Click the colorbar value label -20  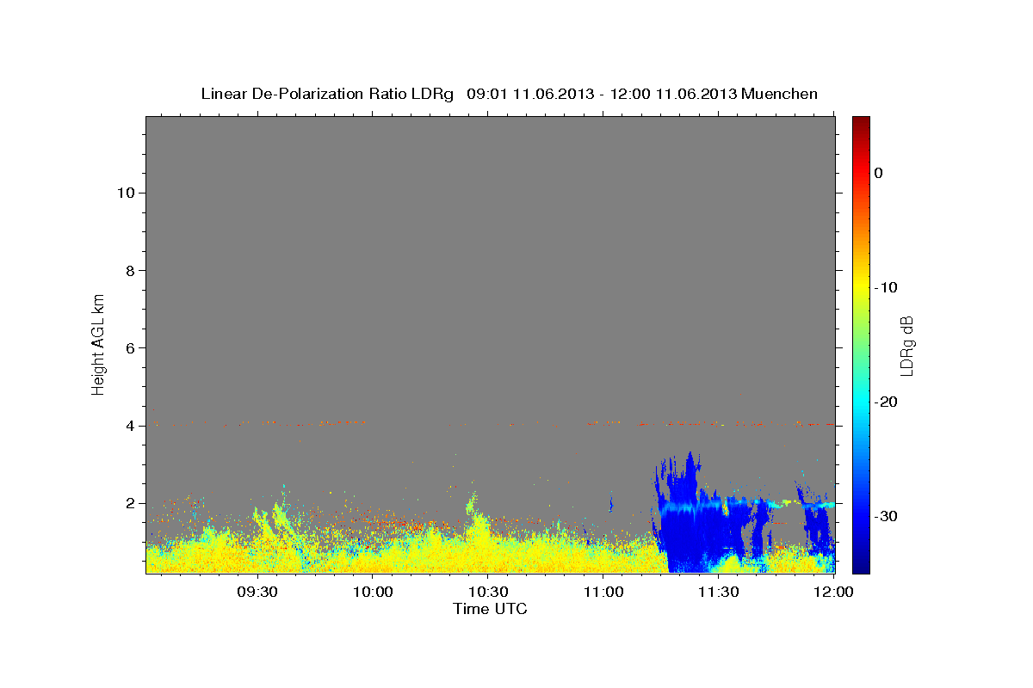[x=886, y=402]
